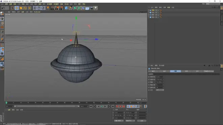Screen dimensions: 223x125
Task: Toggle the X axis lock
Action: tap(35, 8)
